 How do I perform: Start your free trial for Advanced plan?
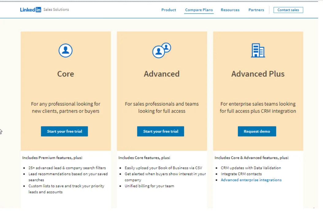161,131
